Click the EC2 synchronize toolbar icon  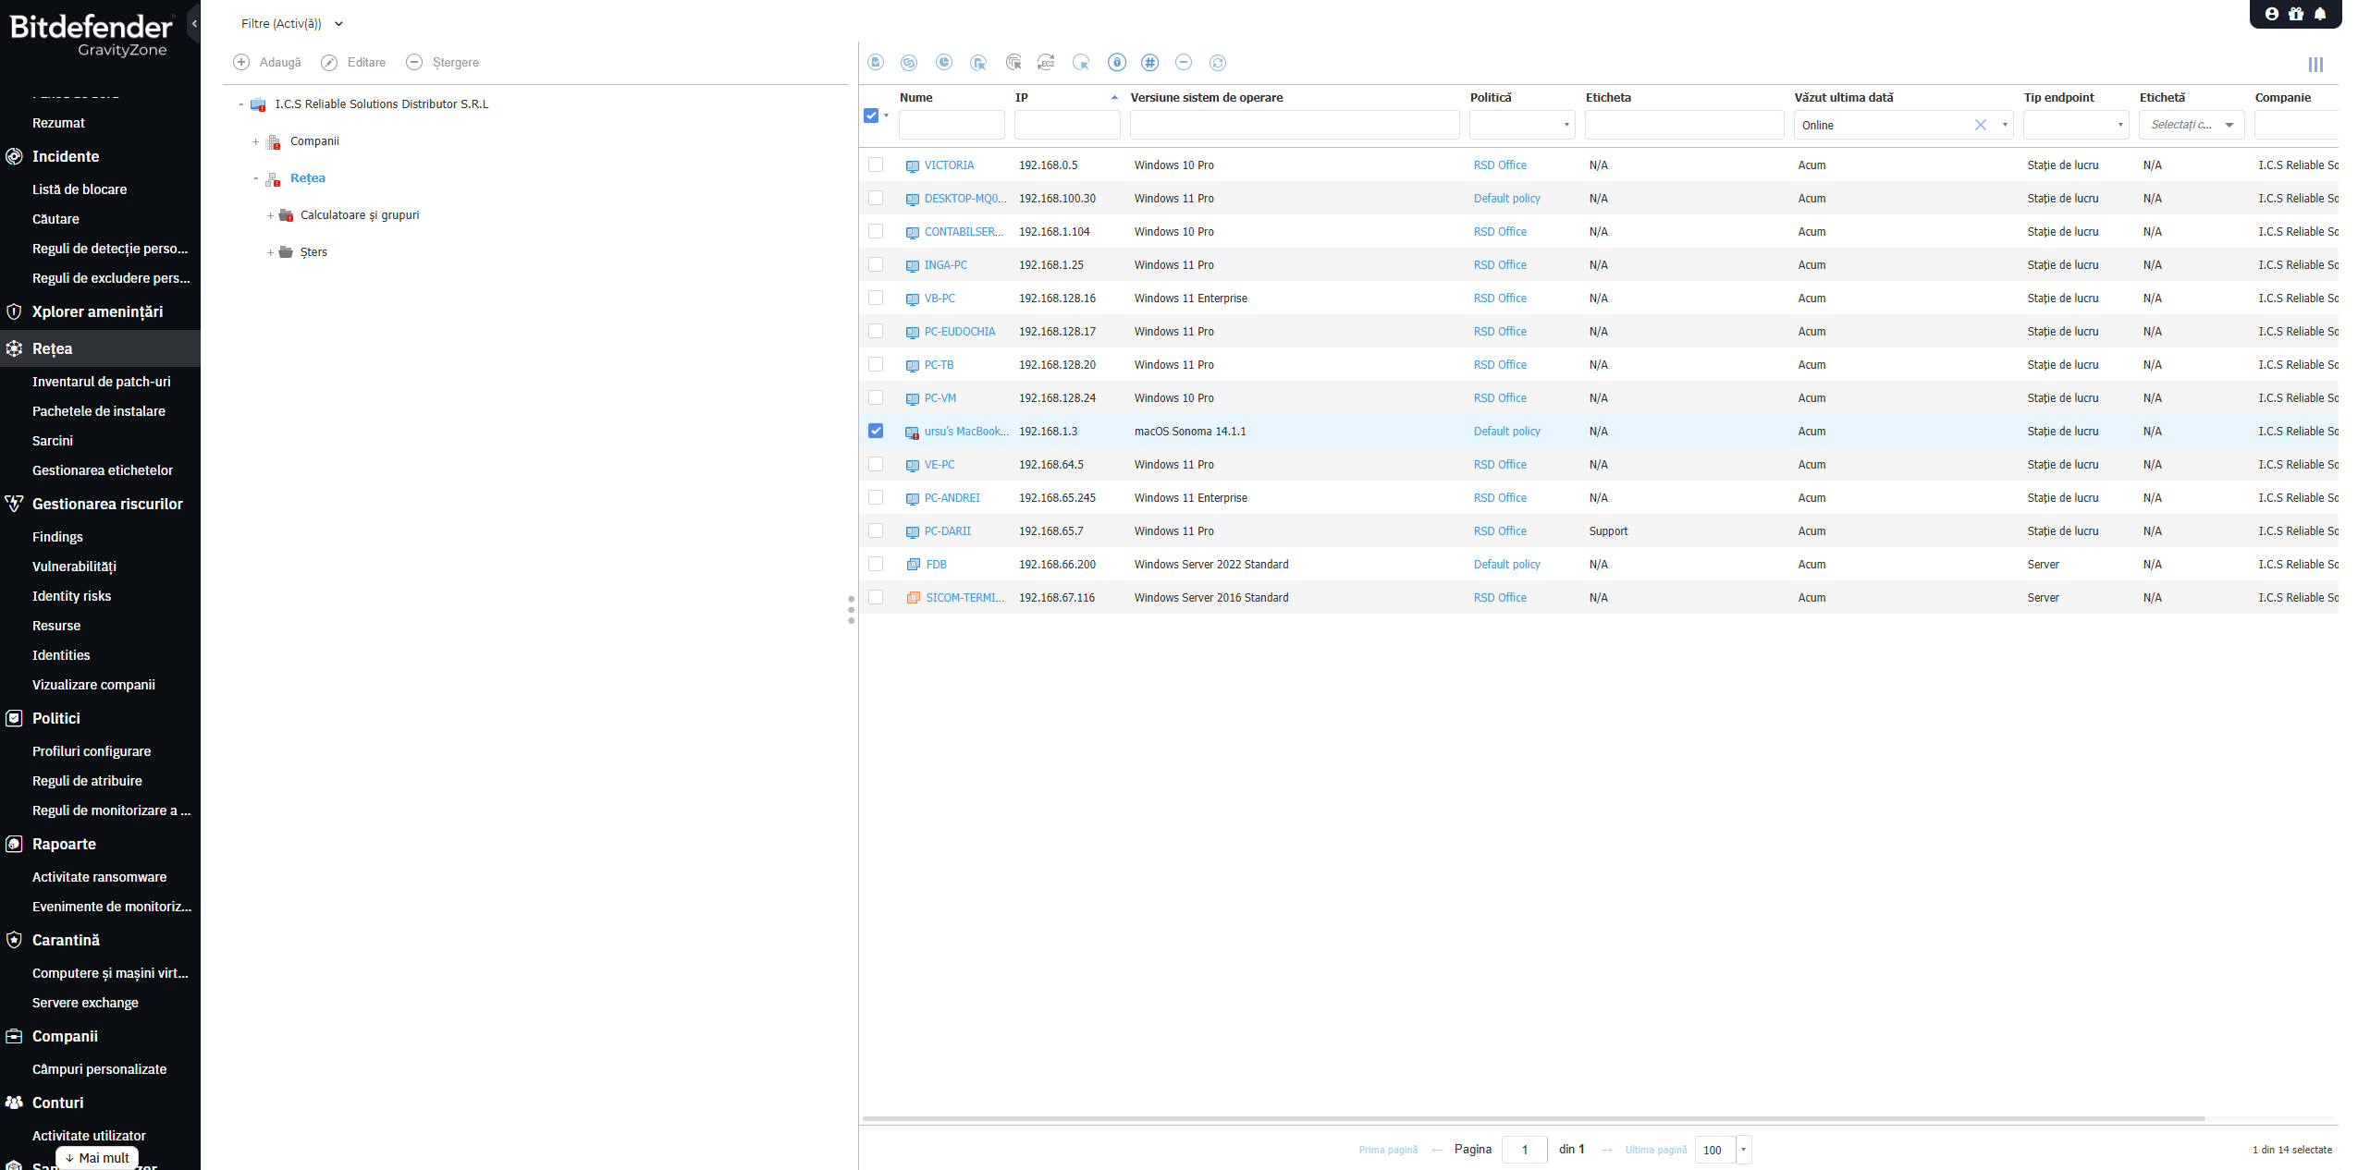click(1047, 62)
